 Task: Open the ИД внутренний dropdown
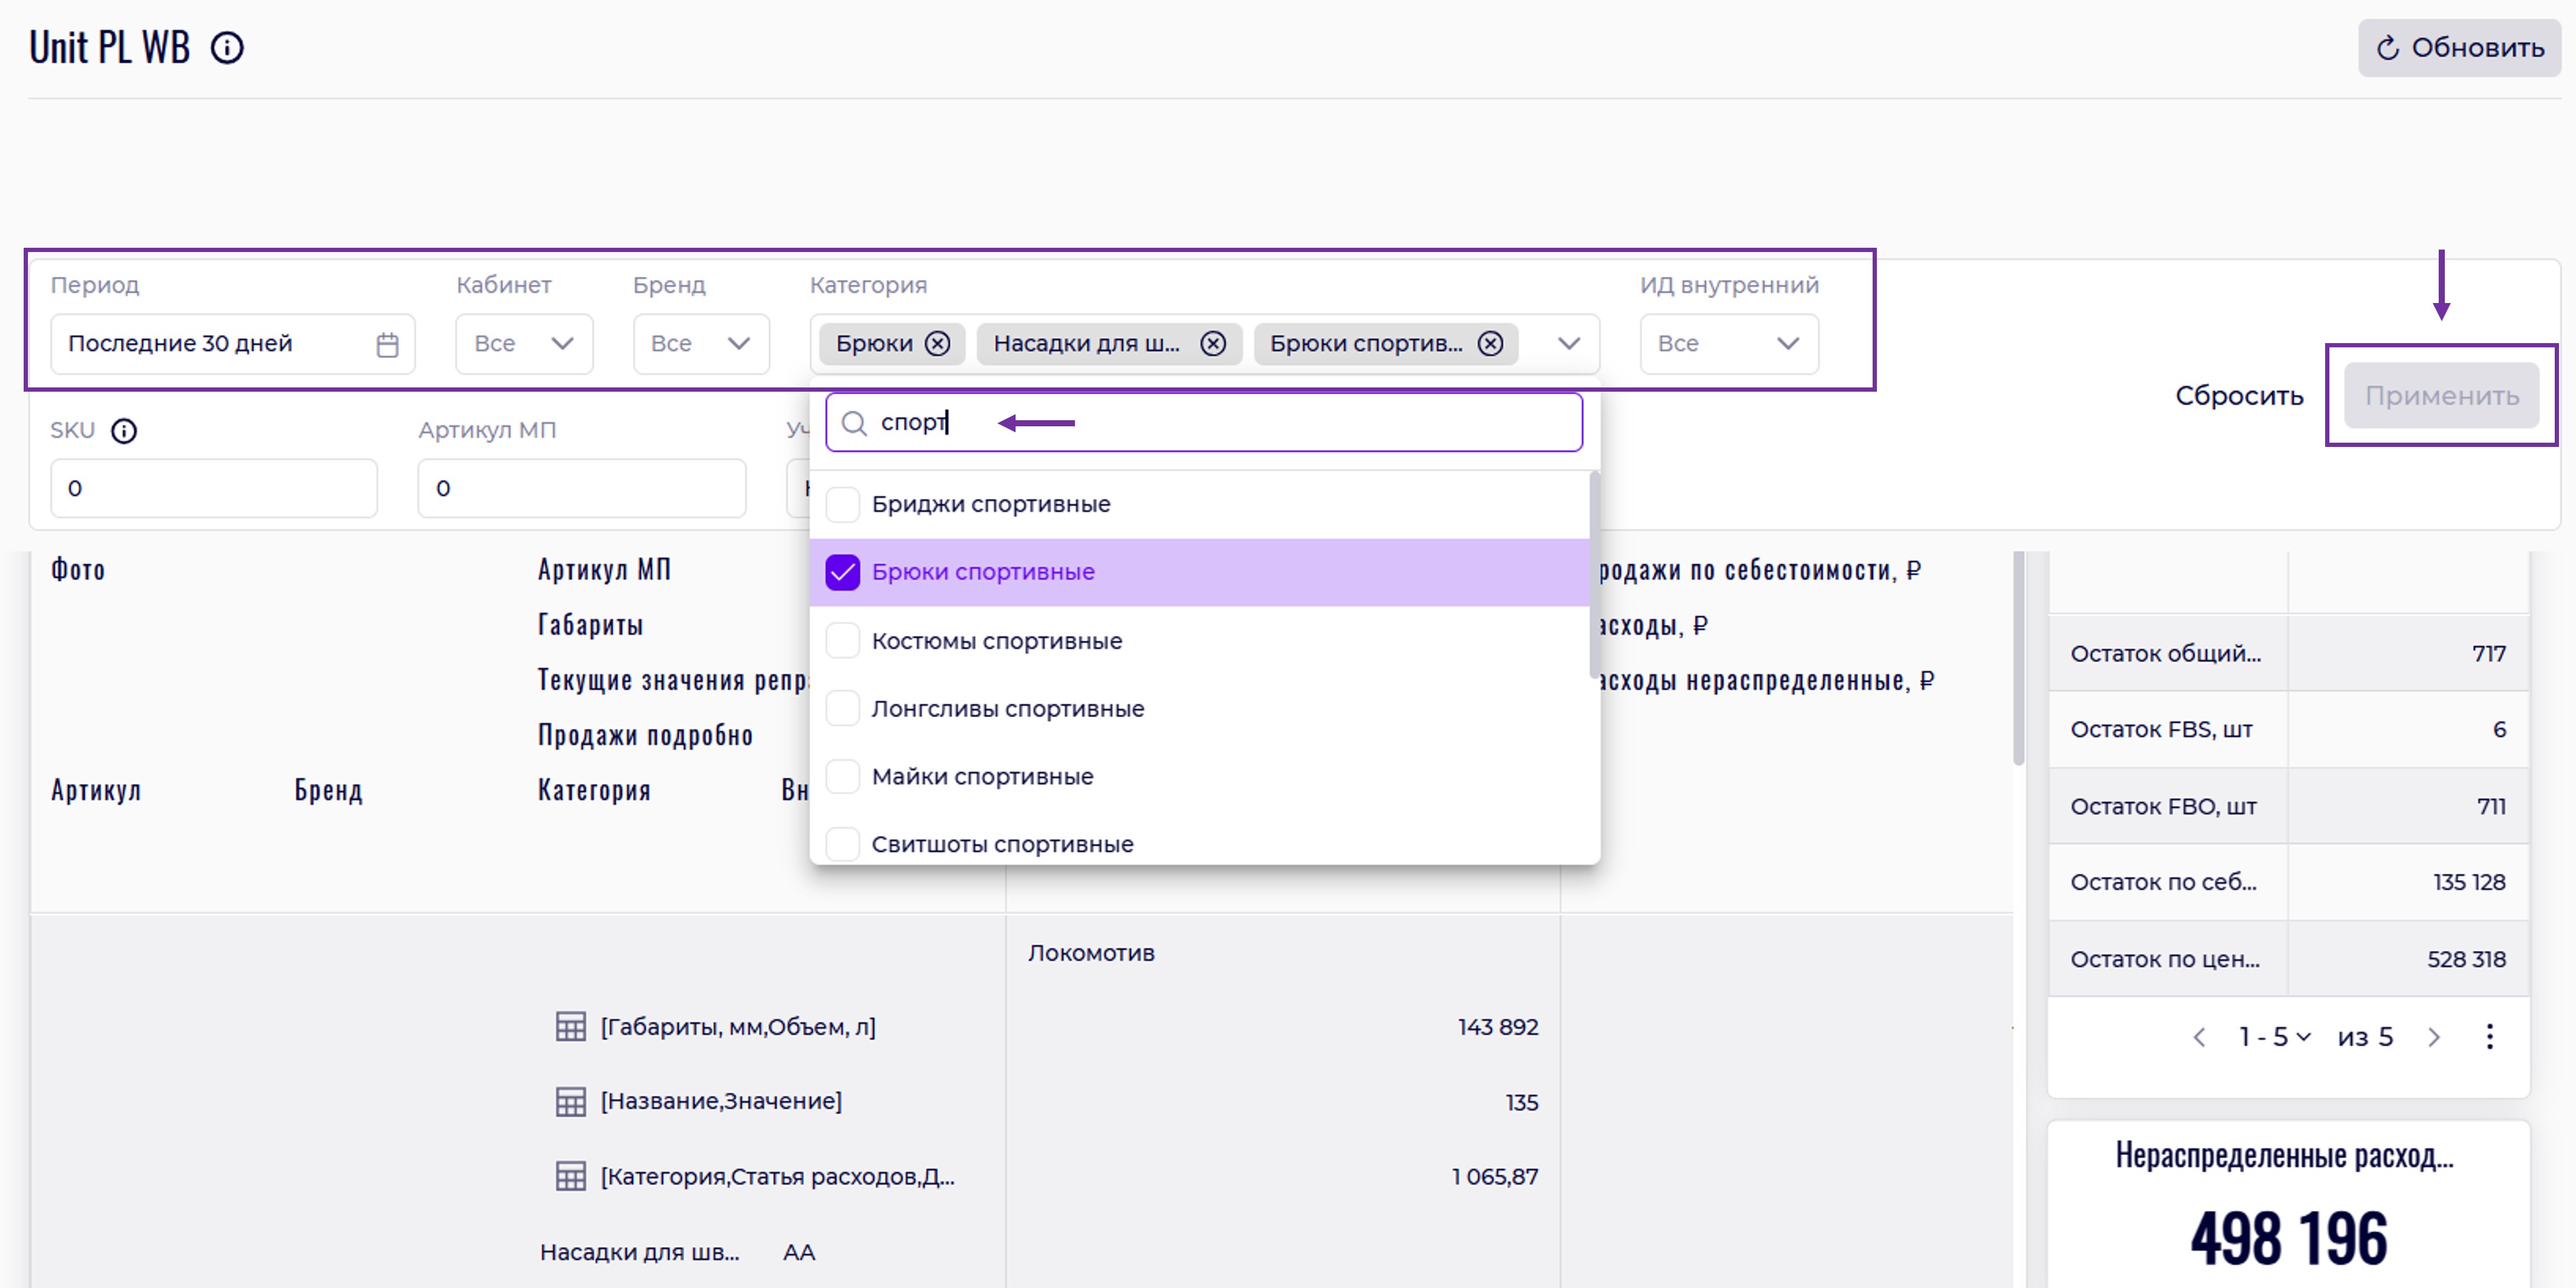tap(1728, 344)
